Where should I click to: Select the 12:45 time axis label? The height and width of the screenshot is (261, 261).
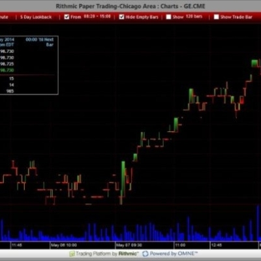217,245
